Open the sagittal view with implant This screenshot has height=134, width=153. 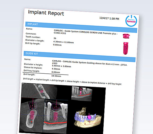[55, 116]
